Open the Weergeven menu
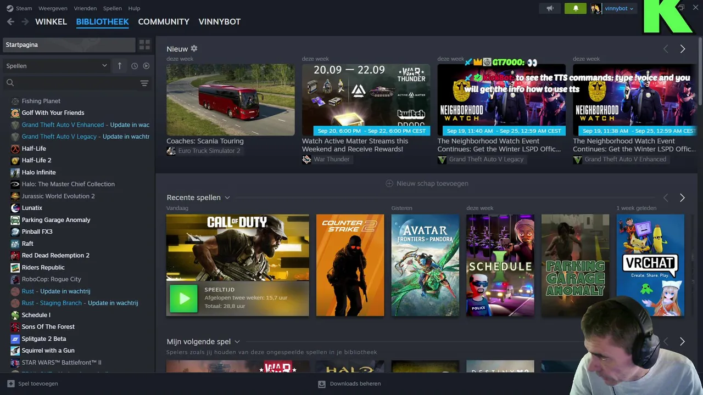This screenshot has width=703, height=395. (54, 8)
